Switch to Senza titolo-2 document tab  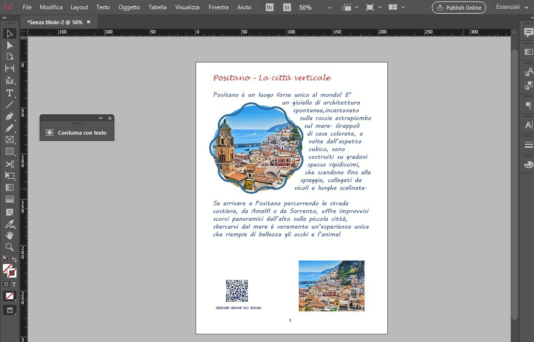(55, 22)
